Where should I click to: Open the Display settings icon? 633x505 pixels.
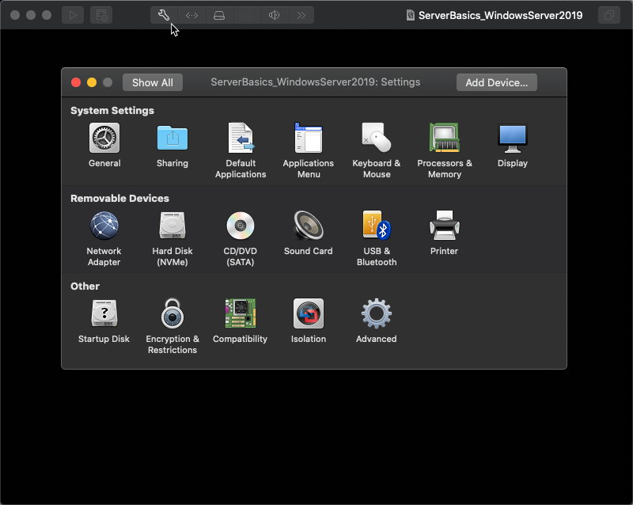pos(512,139)
